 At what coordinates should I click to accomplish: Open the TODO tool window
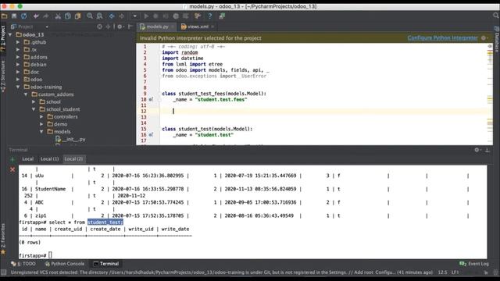tap(23, 264)
